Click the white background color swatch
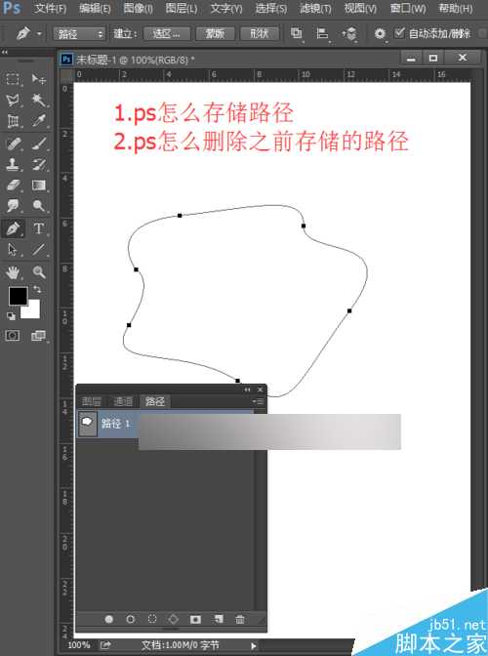Screen dimensions: 488x656 33,311
